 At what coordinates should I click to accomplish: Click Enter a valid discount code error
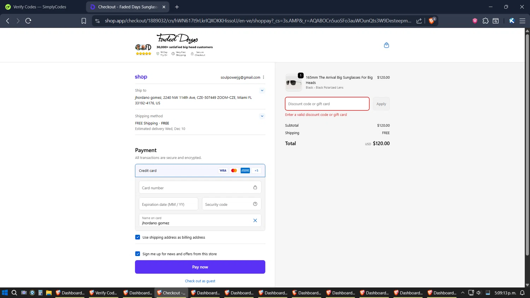click(x=316, y=115)
